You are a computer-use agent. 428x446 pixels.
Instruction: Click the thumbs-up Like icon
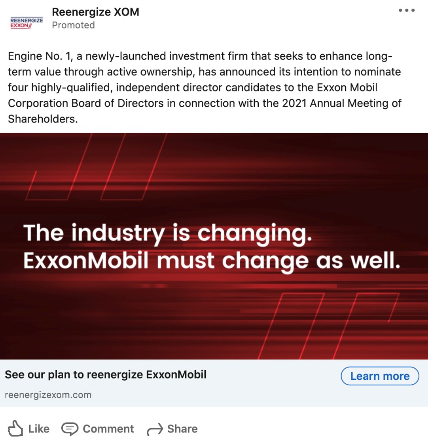(x=15, y=429)
